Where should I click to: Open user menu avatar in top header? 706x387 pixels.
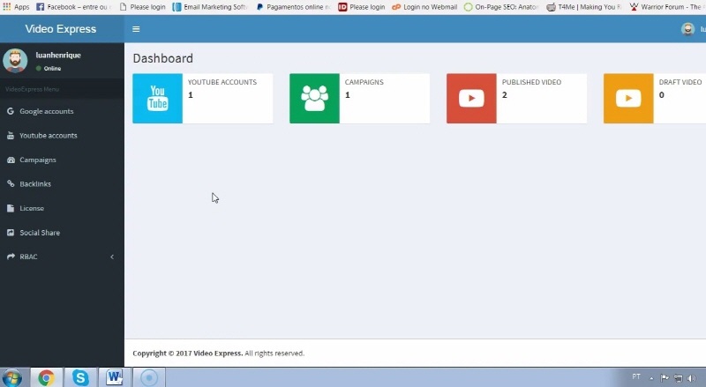[687, 29]
